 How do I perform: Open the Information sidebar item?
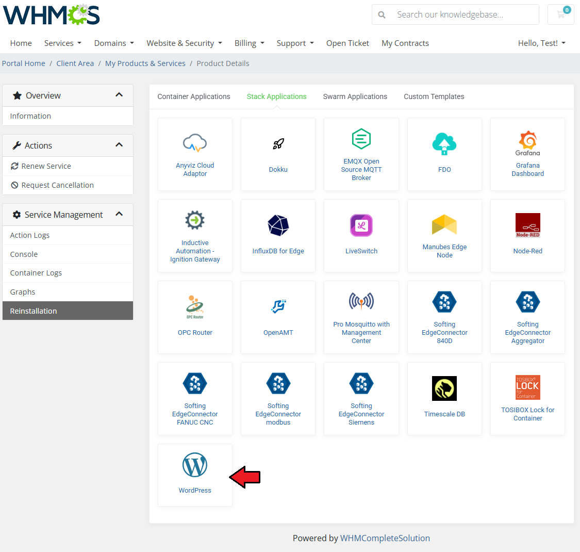68,116
